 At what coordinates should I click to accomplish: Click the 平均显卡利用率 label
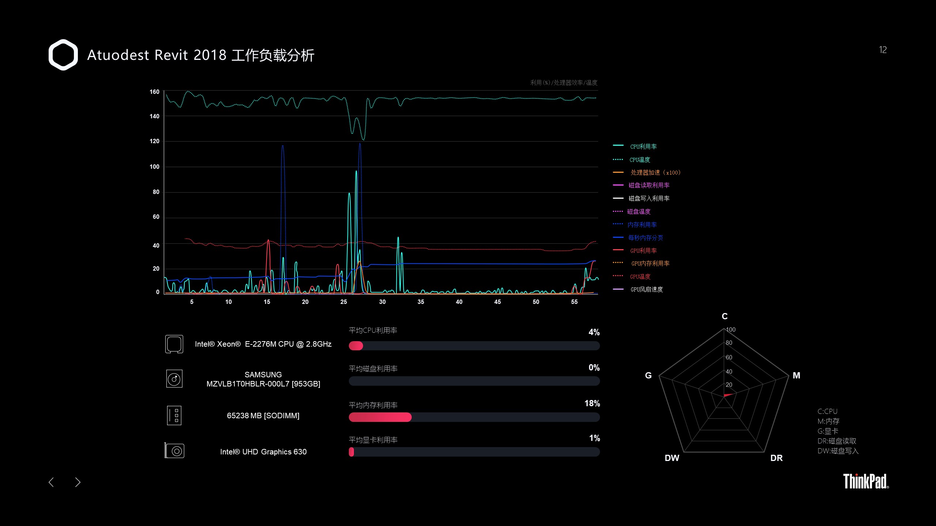[373, 440]
